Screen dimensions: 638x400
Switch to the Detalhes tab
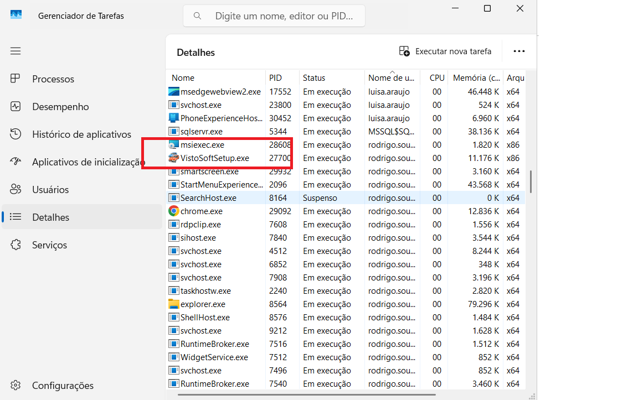pos(50,217)
